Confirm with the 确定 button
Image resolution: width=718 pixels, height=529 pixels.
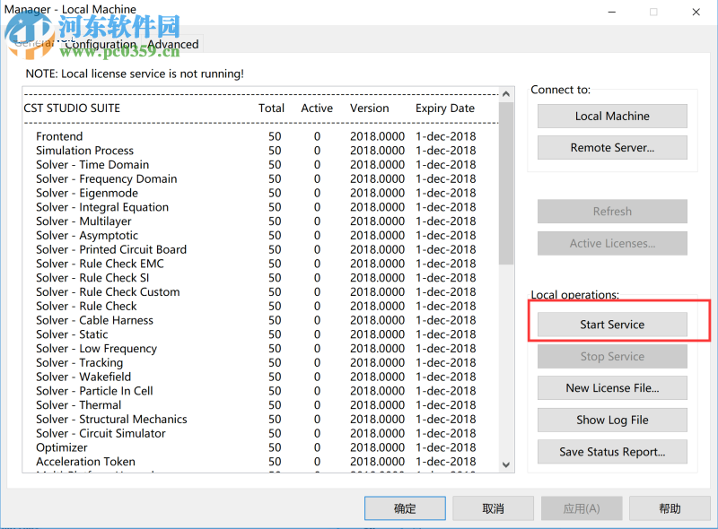404,507
